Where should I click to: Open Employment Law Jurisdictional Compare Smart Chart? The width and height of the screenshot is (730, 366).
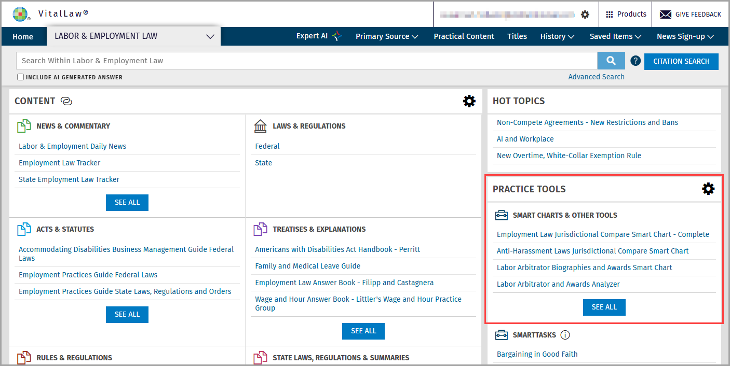[603, 234]
